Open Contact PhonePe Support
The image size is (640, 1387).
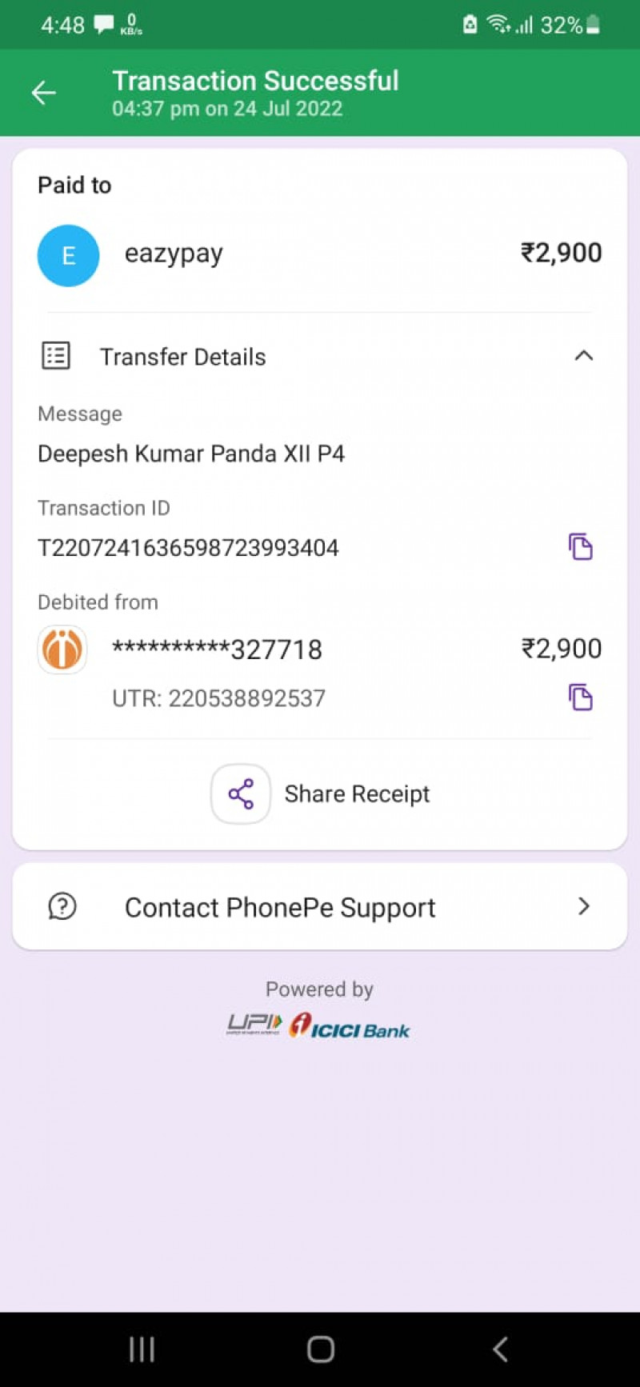(x=280, y=907)
